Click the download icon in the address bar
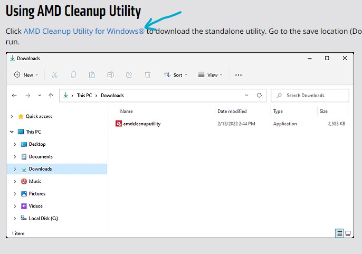 (x=66, y=95)
